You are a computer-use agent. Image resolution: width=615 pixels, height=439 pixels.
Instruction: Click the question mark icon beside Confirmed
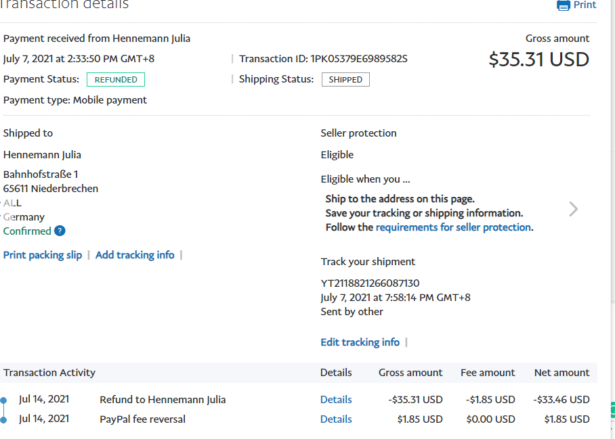click(60, 231)
